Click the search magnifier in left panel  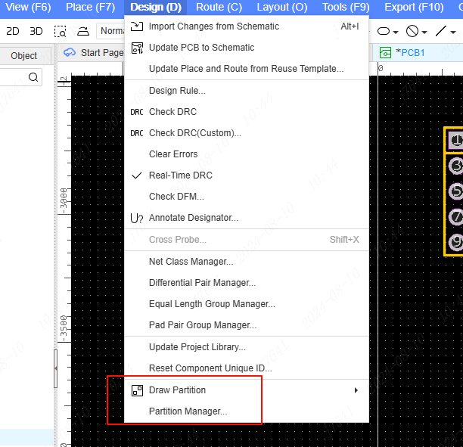pos(33,77)
